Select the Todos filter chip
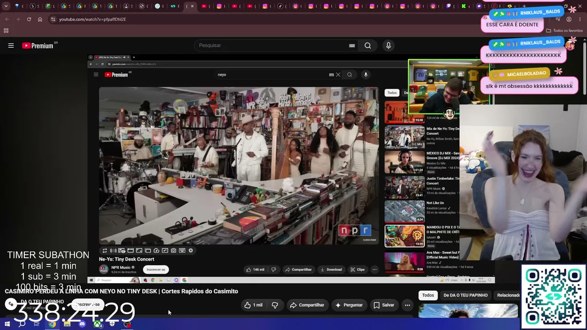 pyautogui.click(x=428, y=295)
